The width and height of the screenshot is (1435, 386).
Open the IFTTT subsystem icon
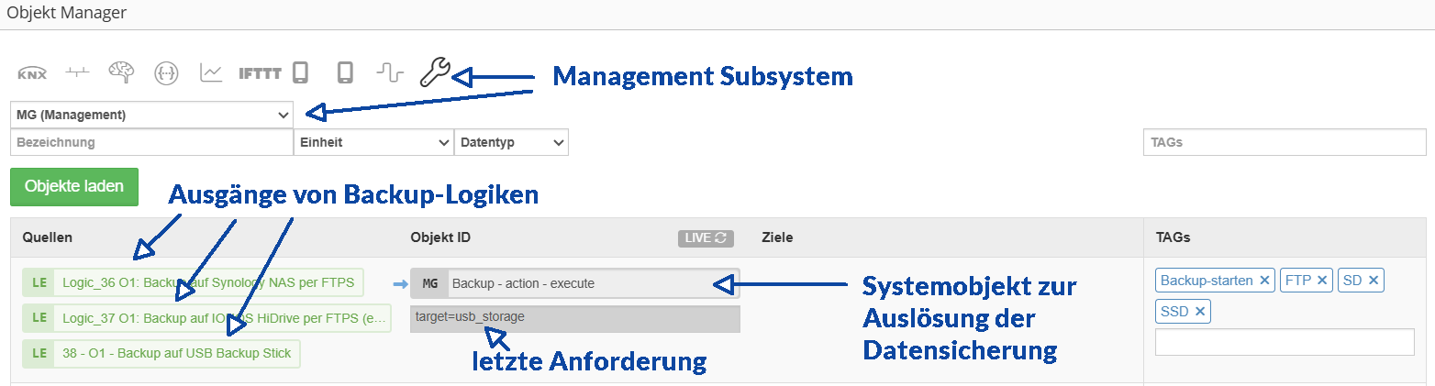point(260,73)
